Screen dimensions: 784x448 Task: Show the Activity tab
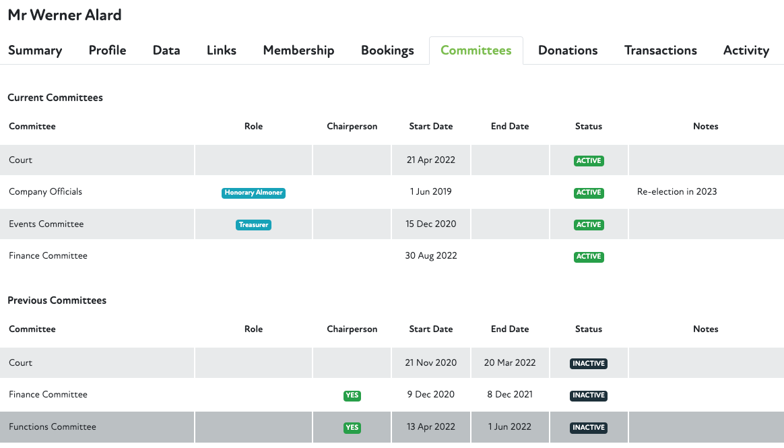click(x=746, y=51)
